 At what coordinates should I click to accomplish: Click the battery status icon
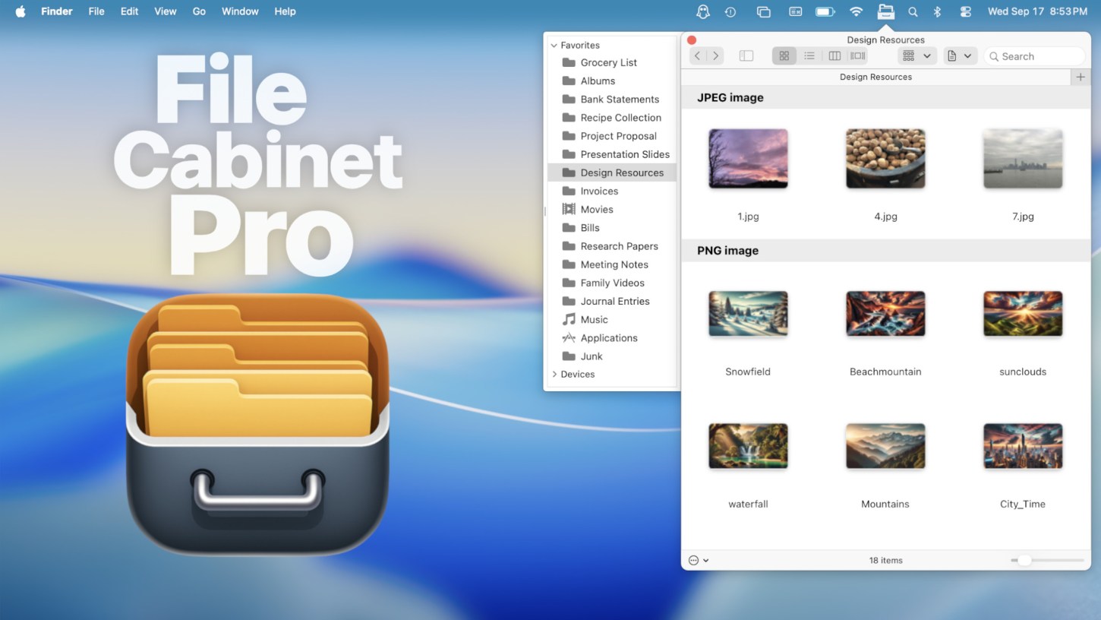[825, 11]
